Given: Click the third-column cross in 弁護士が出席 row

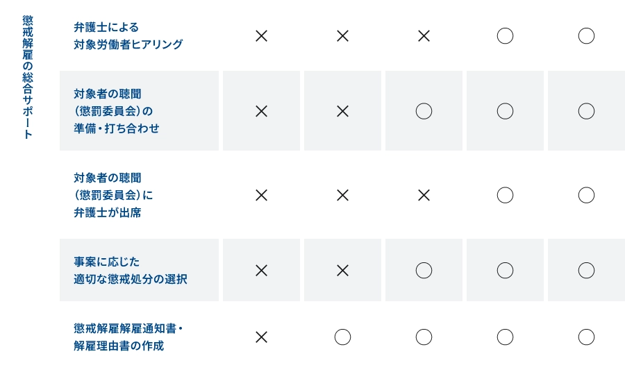Looking at the screenshot, I should click(424, 195).
